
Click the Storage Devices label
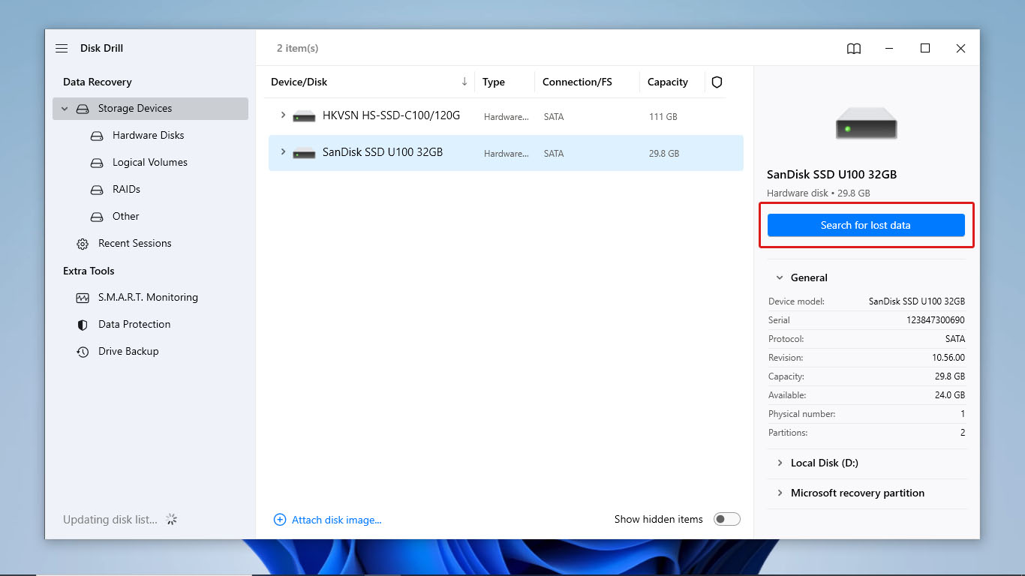(x=135, y=109)
